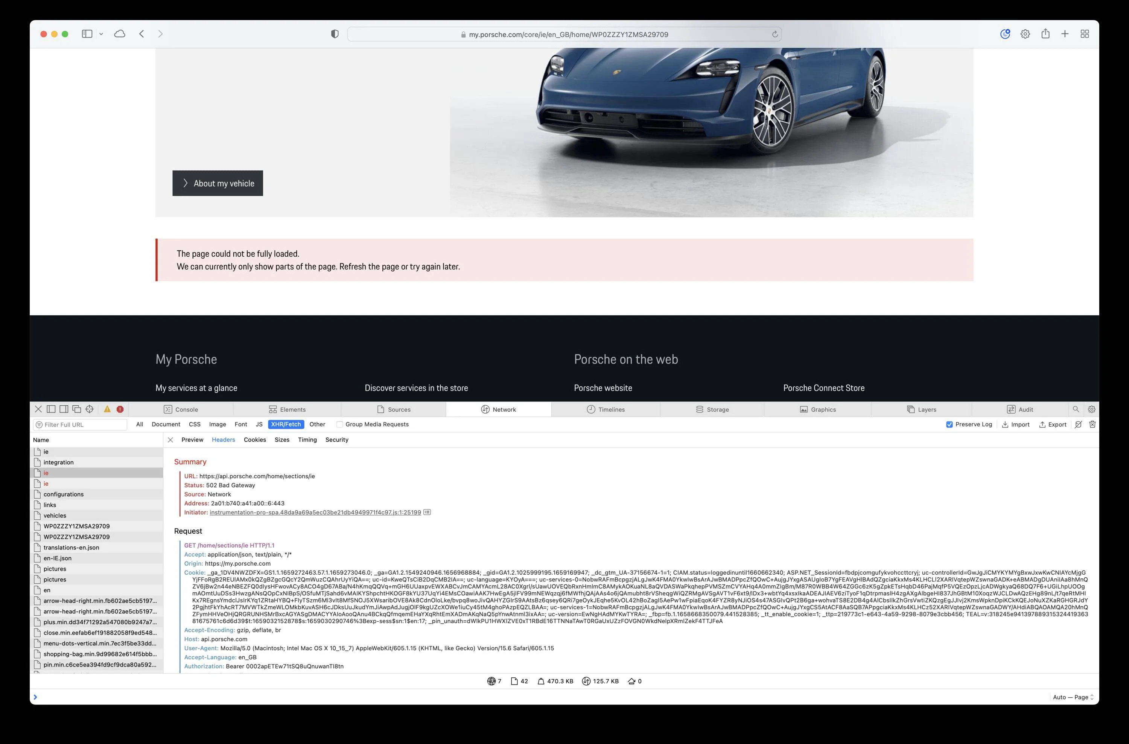
Task: Uncheck the Preserve Log checkbox
Action: click(x=949, y=424)
